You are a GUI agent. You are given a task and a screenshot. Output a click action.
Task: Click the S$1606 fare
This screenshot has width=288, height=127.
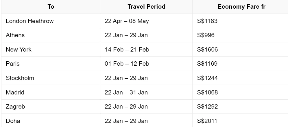[x=207, y=50]
